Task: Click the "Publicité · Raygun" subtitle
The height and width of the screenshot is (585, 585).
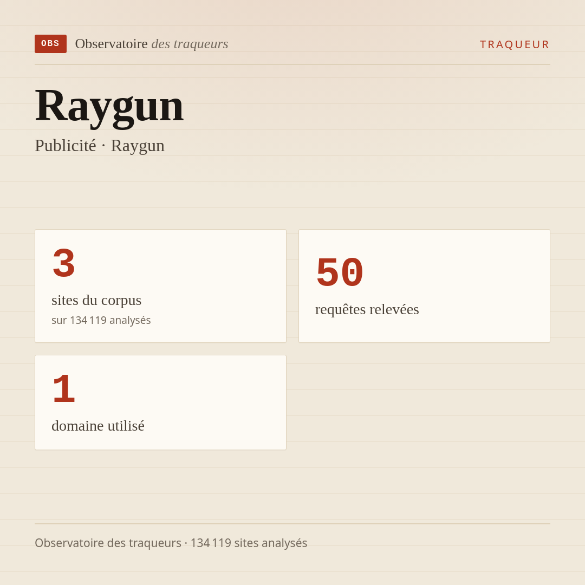Action: (x=100, y=146)
